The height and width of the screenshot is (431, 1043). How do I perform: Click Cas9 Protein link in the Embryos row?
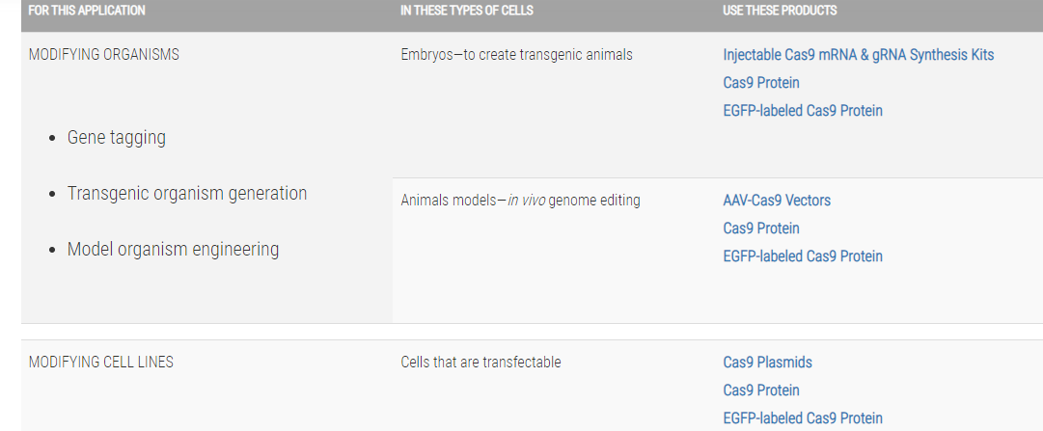click(x=761, y=83)
